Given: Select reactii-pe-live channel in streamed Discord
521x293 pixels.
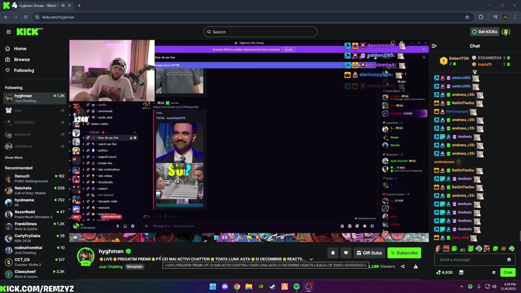Looking at the screenshot, I should (x=107, y=144).
